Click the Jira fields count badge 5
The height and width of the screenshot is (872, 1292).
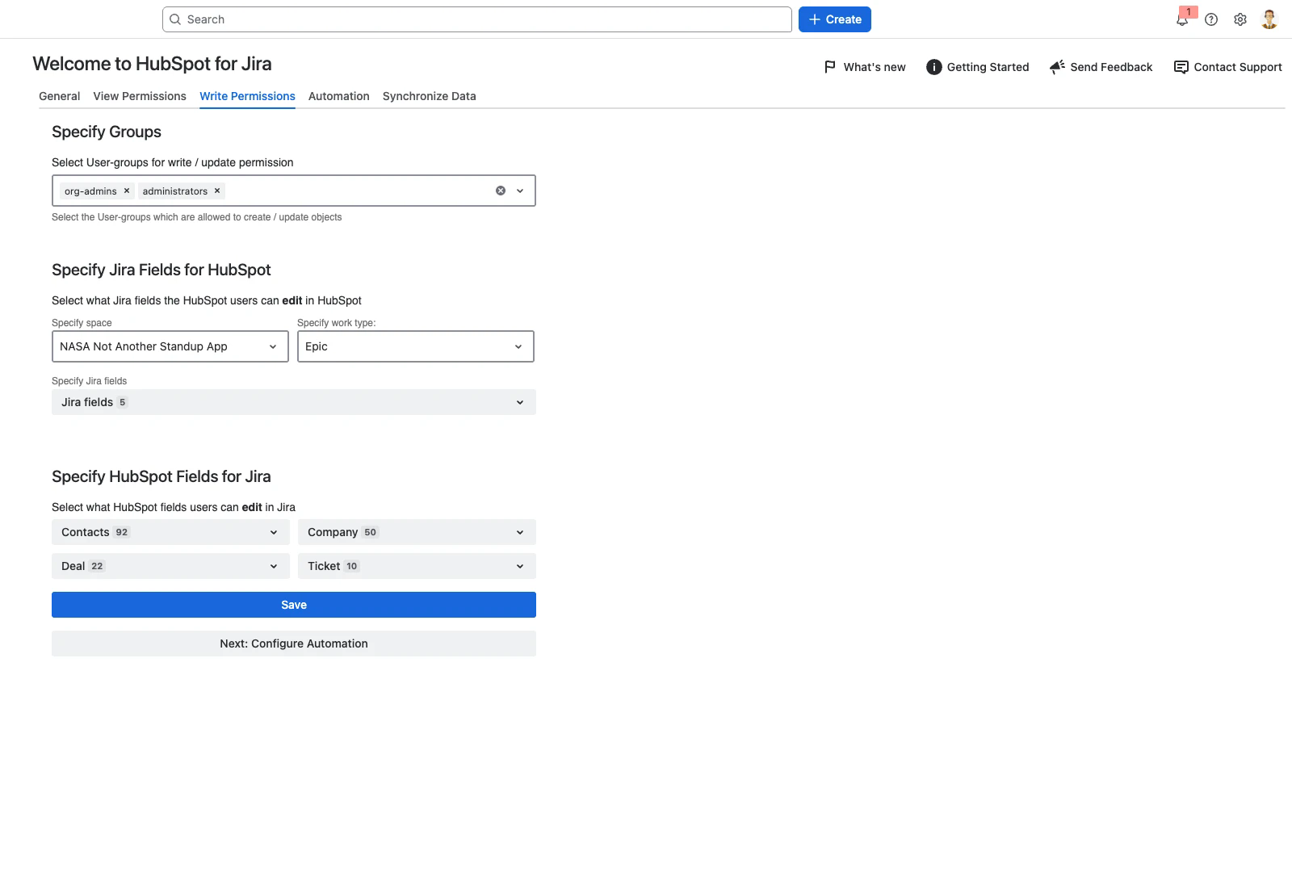coord(123,402)
